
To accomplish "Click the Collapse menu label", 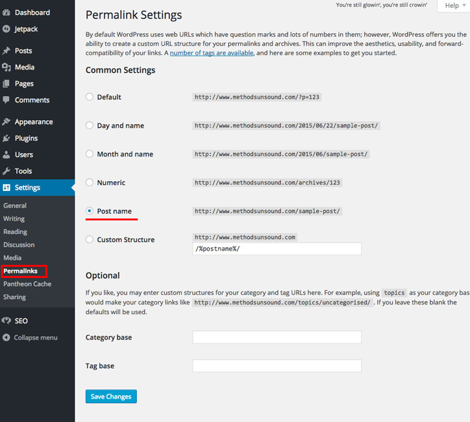I will click(36, 338).
